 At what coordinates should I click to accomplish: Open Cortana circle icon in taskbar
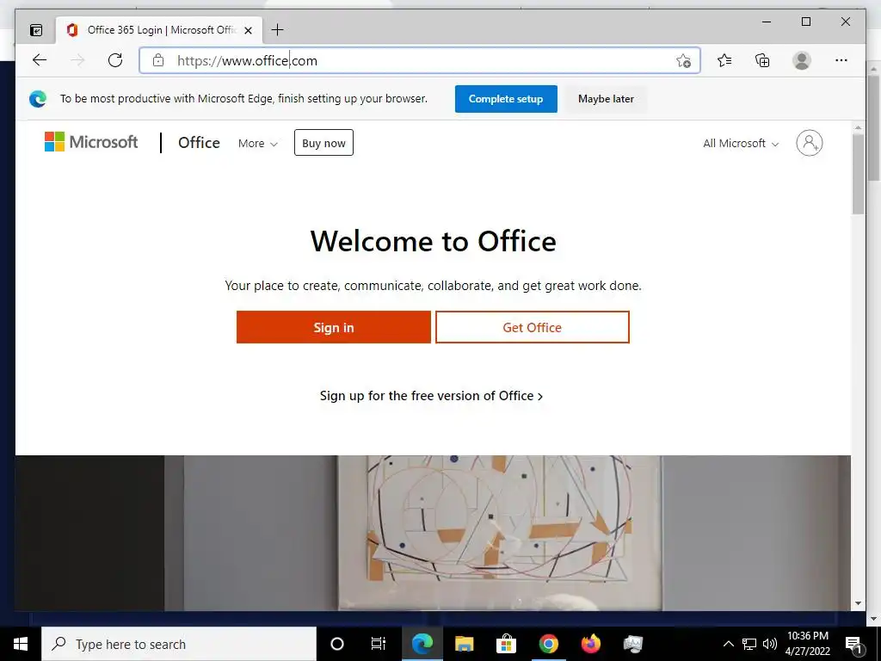click(337, 644)
